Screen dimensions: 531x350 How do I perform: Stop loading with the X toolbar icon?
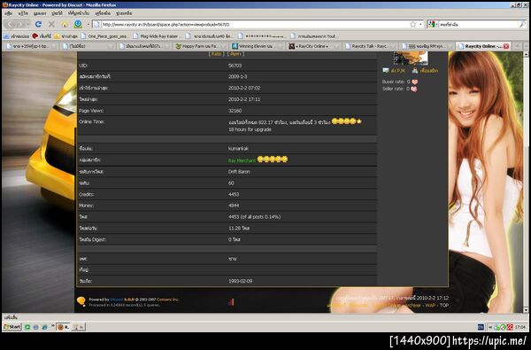click(51, 24)
